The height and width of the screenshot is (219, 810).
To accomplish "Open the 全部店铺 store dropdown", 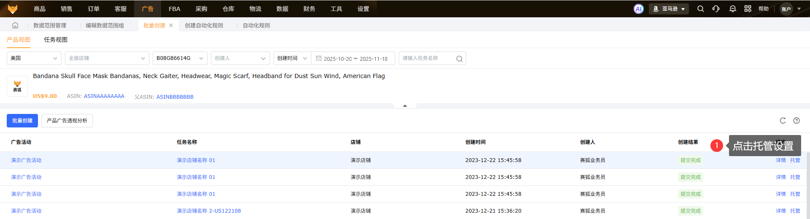I will pos(107,58).
